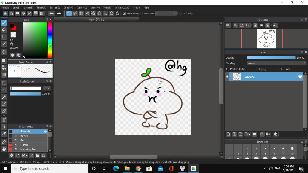Choose brush size 10 preset
The height and width of the screenshot is (173, 308).
292,150
